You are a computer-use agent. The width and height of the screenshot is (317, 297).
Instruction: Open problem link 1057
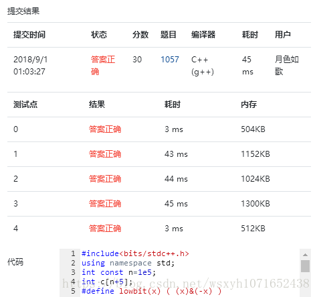click(x=170, y=60)
